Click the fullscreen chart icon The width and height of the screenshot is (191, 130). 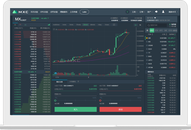(114, 25)
